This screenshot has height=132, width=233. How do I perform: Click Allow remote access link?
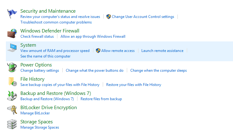pos(118,51)
